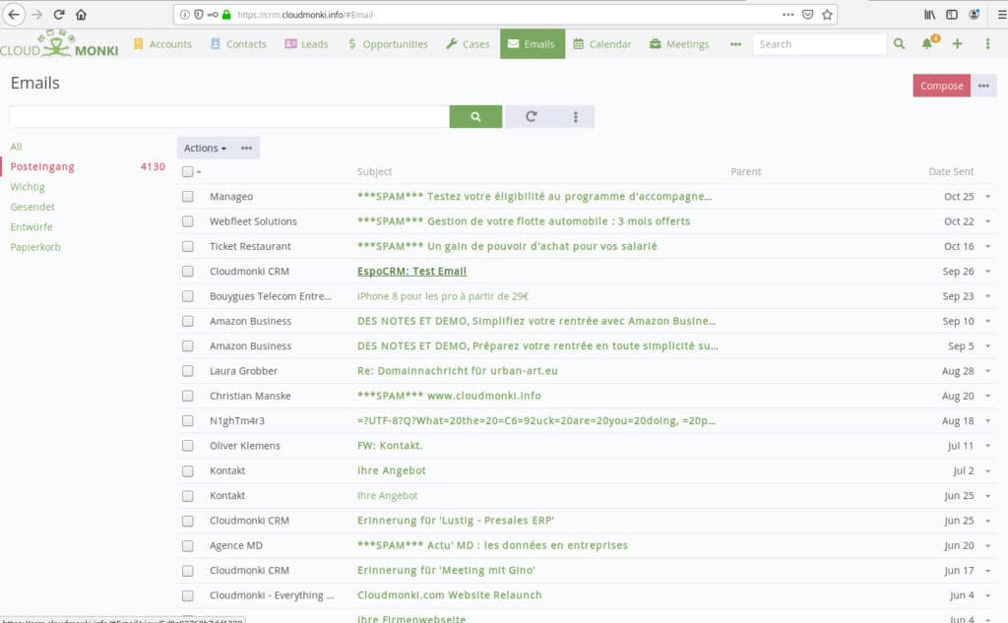
Task: Open the 'EspoCRM: Test Email' message
Action: tap(412, 272)
